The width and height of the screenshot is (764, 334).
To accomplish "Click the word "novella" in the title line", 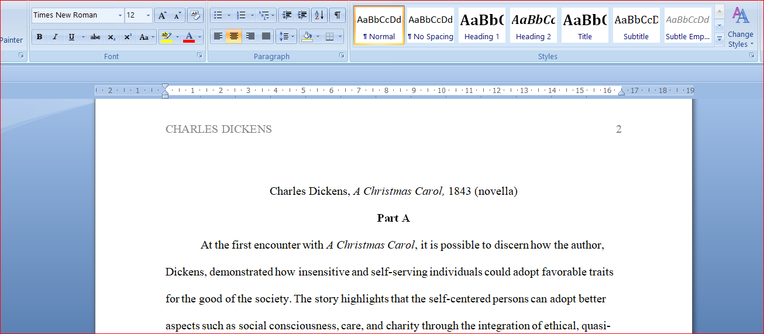I will click(495, 191).
